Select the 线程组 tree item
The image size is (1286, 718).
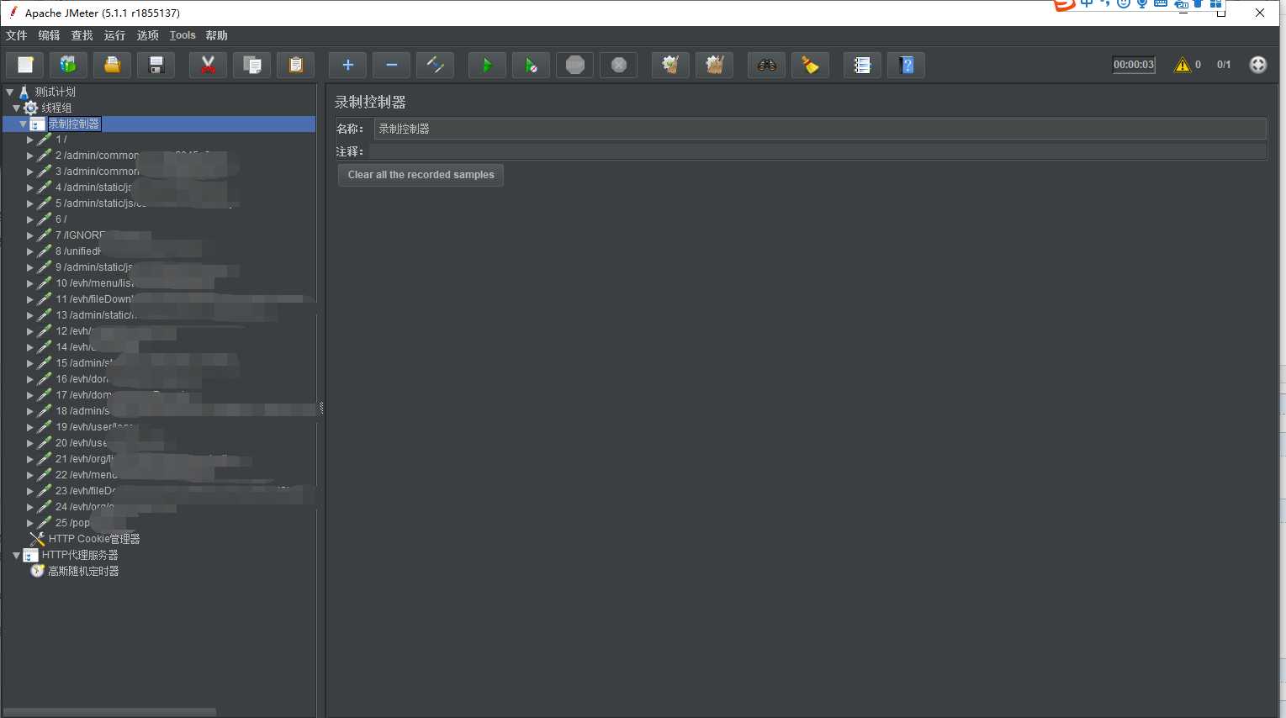pos(56,108)
